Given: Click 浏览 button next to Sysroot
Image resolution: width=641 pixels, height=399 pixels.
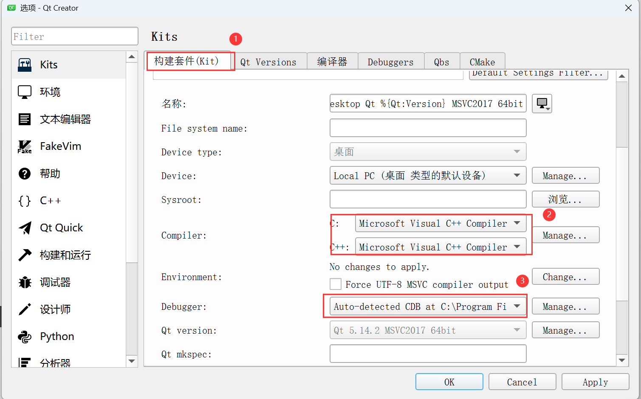Looking at the screenshot, I should point(565,199).
